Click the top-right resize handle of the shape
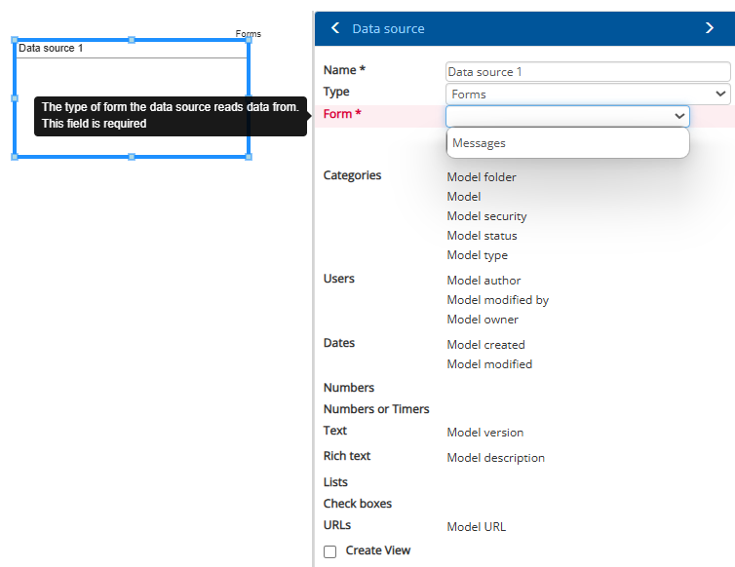 tap(249, 40)
